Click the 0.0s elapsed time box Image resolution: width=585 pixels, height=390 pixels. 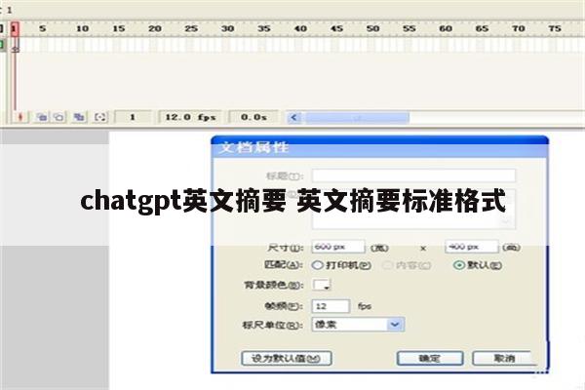coord(253,117)
